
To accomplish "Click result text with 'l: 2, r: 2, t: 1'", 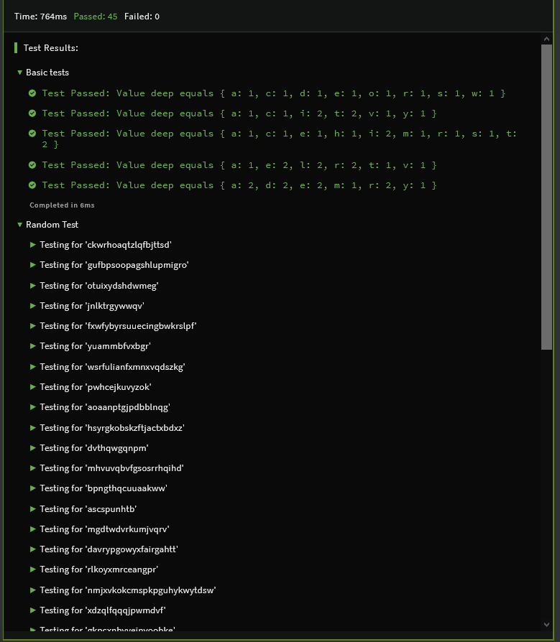I will point(239,165).
